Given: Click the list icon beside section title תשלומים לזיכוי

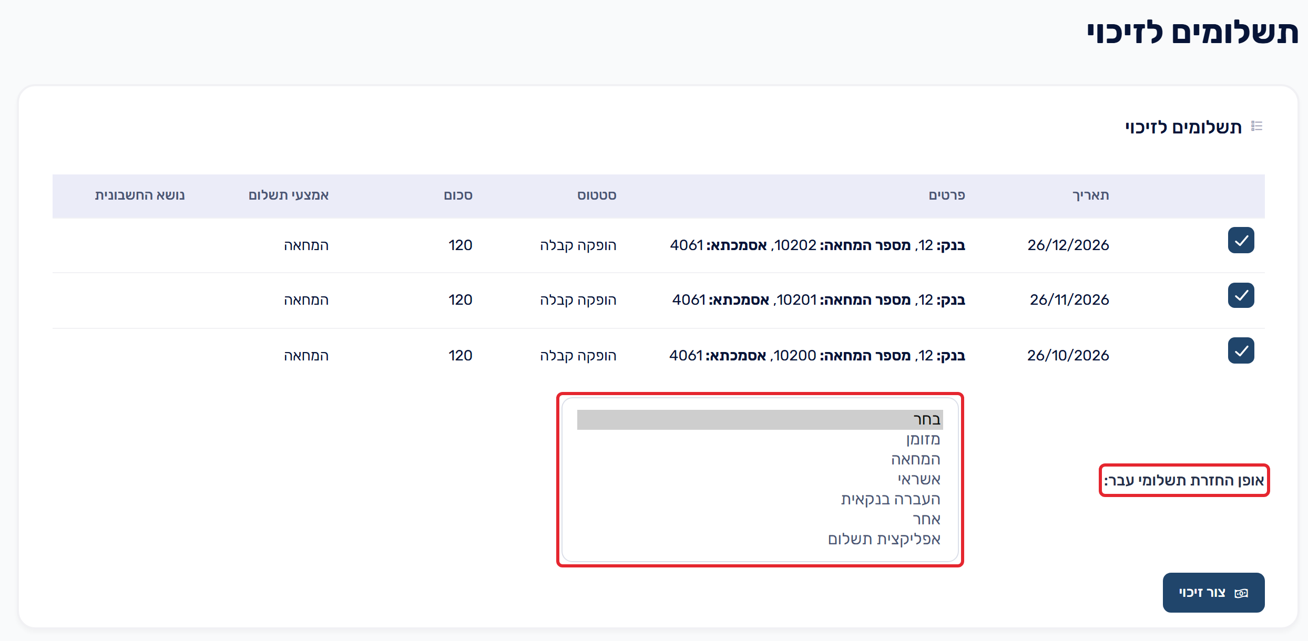Looking at the screenshot, I should [x=1256, y=126].
